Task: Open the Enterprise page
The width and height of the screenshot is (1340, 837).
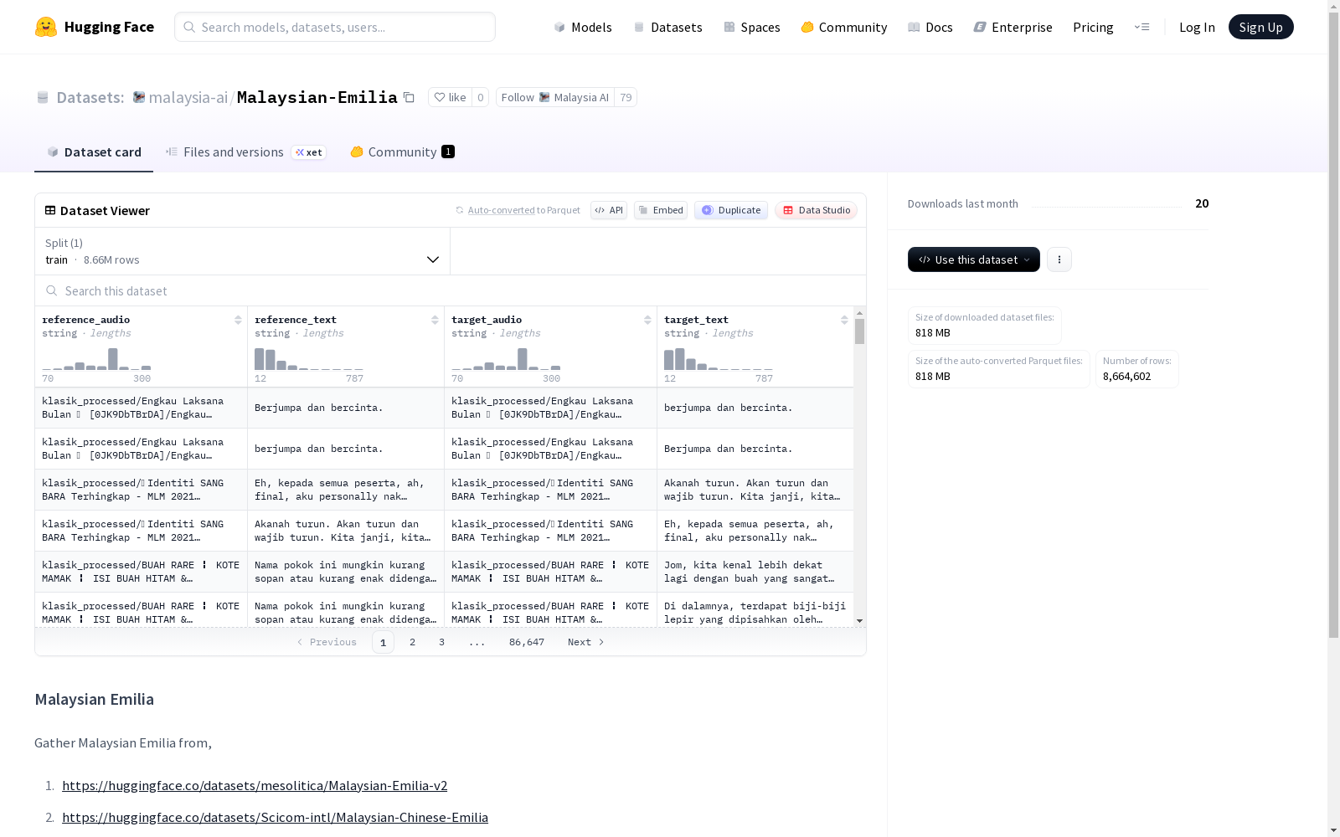Action: (1013, 27)
